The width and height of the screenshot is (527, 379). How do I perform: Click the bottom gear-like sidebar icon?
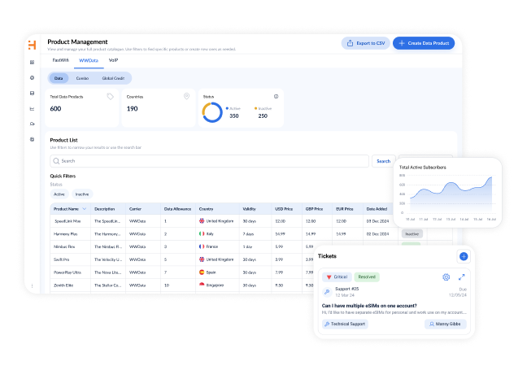[x=32, y=139]
